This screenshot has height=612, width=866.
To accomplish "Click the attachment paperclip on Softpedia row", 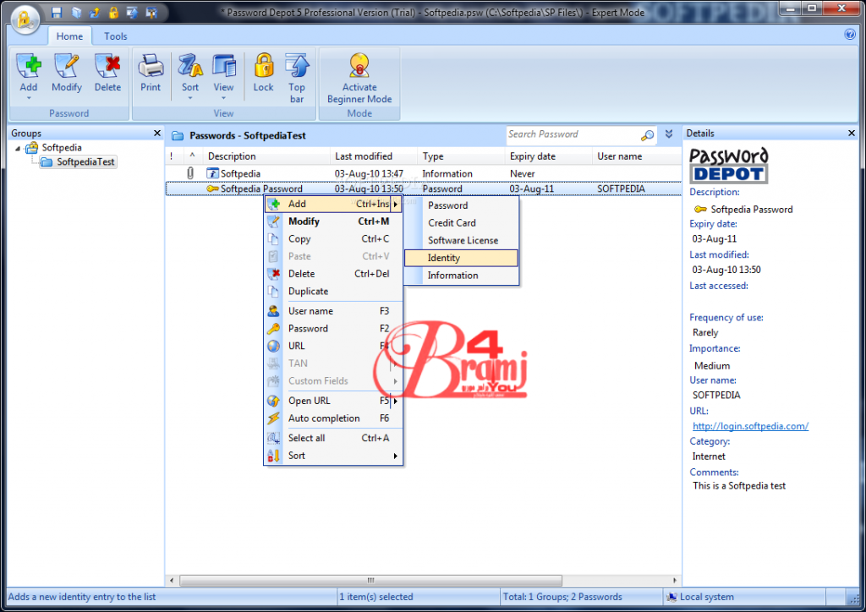I will (x=190, y=173).
